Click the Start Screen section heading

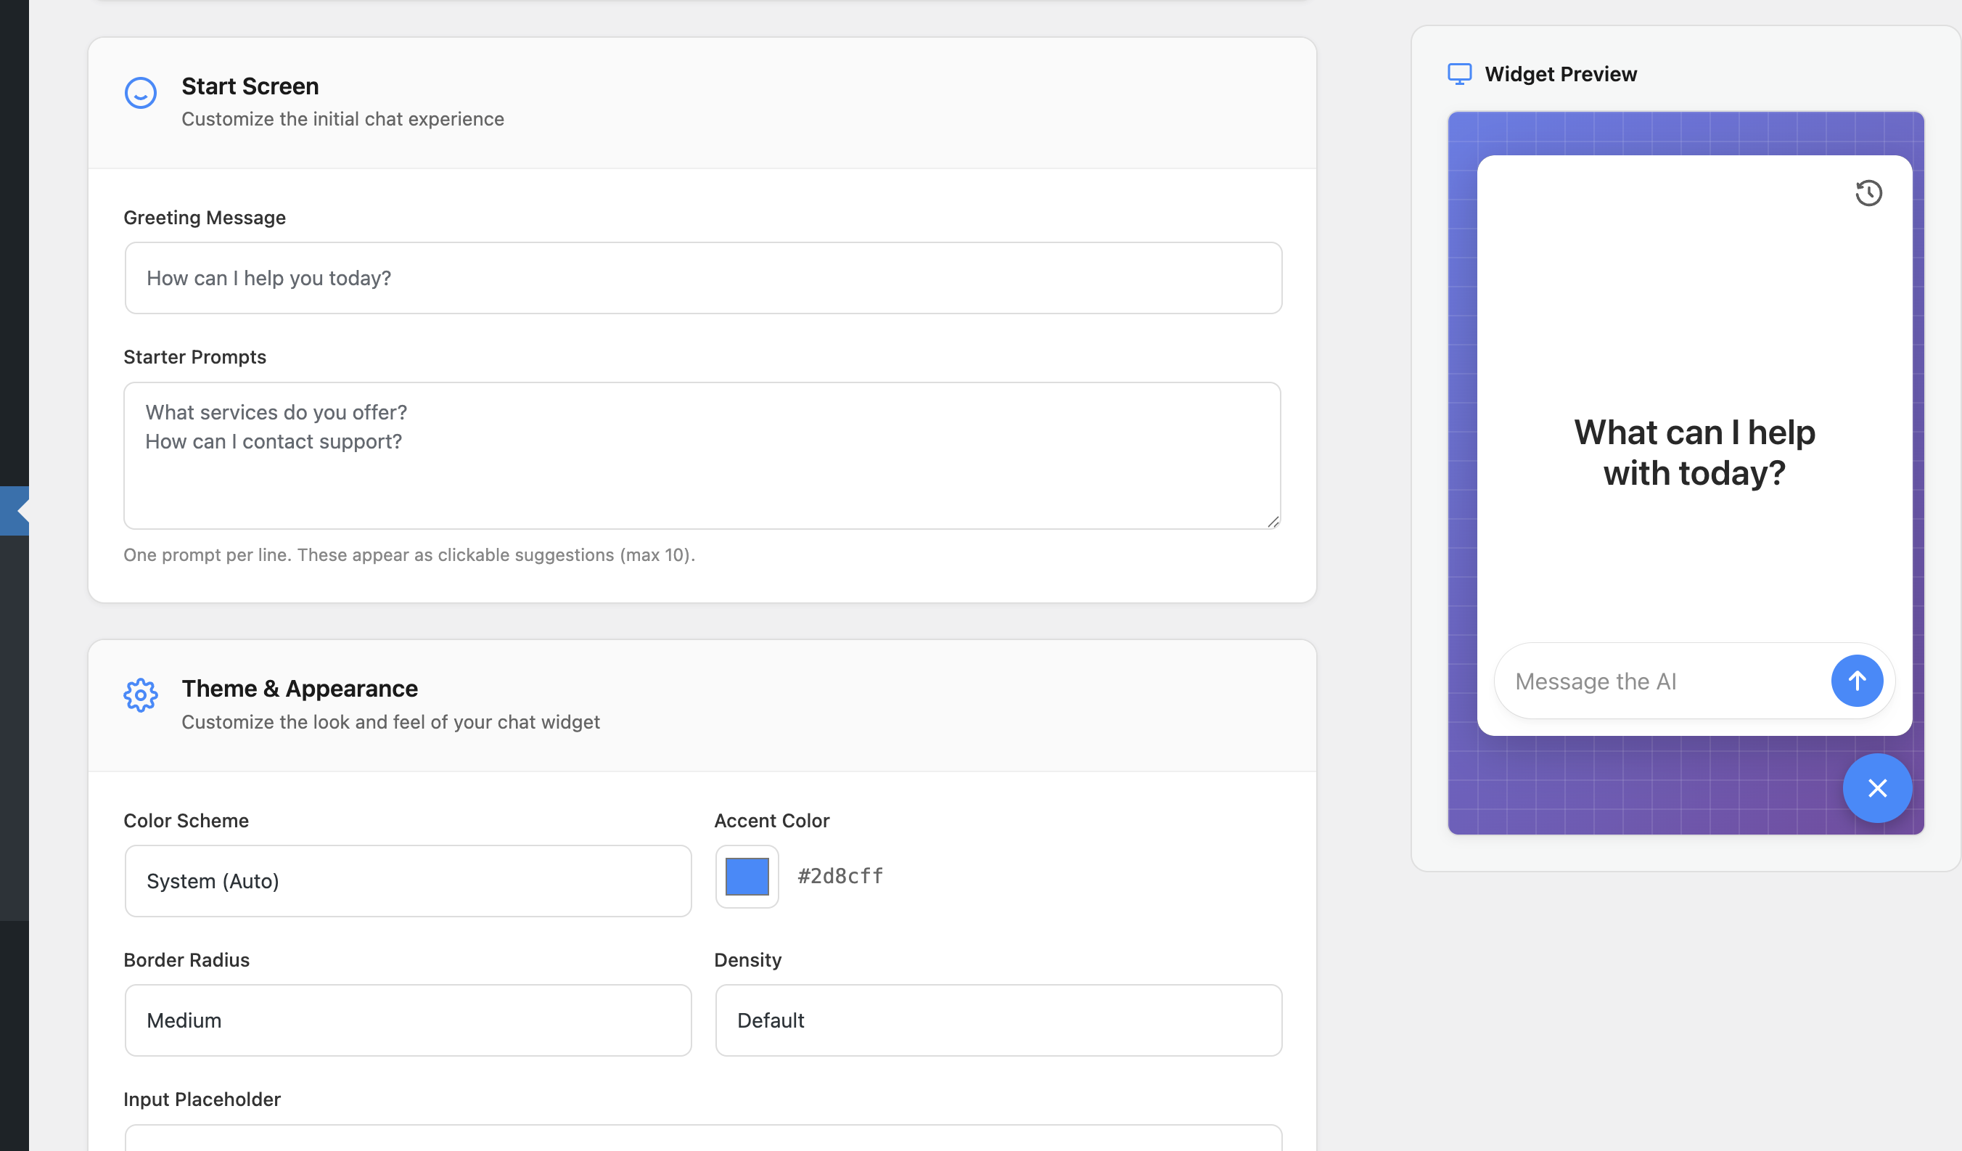[250, 86]
